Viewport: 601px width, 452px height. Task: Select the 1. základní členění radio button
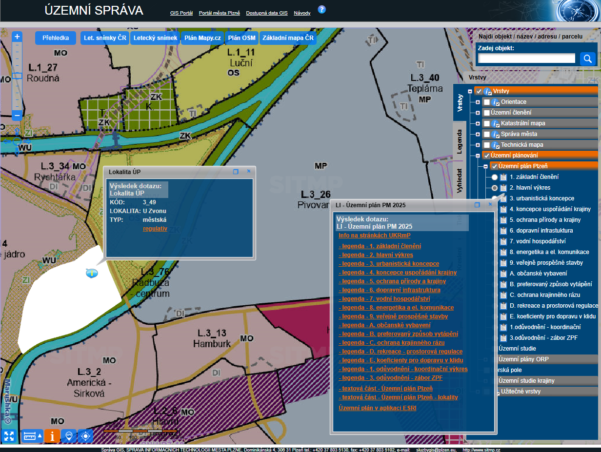495,177
